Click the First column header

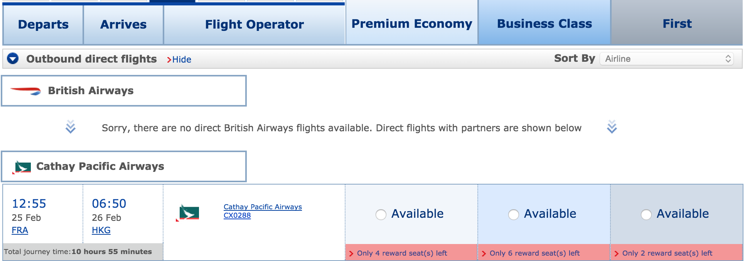pos(677,24)
